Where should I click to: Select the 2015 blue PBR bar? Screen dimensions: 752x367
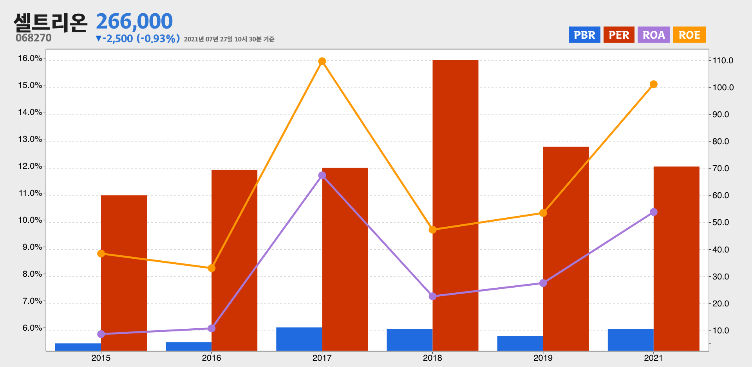click(78, 347)
